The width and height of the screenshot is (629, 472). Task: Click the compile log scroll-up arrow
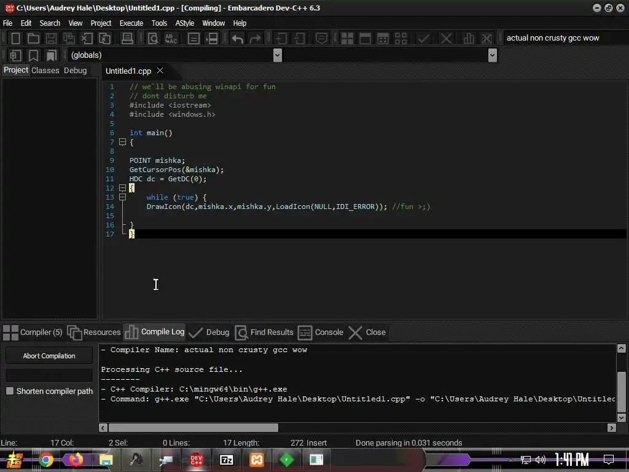pos(622,348)
